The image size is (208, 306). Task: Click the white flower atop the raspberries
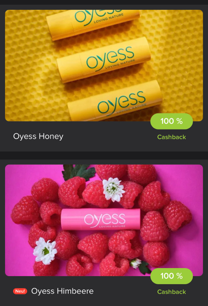(114, 189)
